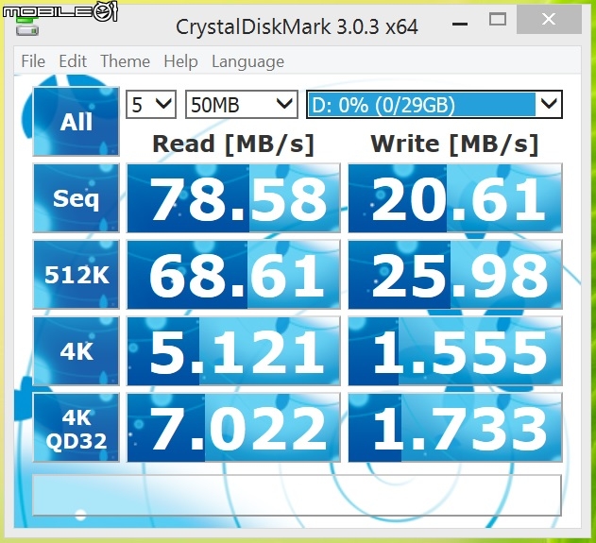Screen dimensions: 596x543
Task: Click the CrystalDiskMark 3.0.3 x64 title text
Action: pyautogui.click(x=297, y=26)
